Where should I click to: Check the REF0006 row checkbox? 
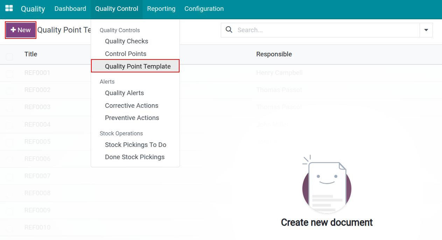pos(9,160)
